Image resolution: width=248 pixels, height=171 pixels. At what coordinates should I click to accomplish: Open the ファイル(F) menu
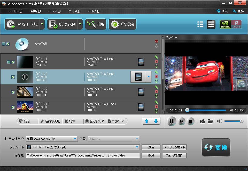tap(16, 11)
